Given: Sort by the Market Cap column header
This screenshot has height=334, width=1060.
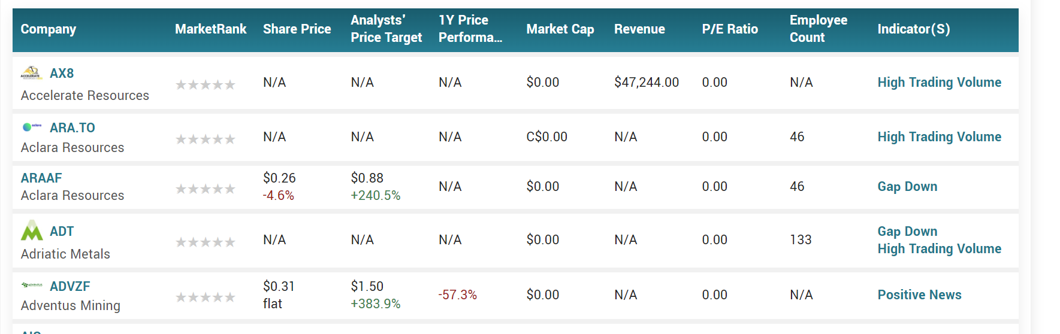Looking at the screenshot, I should pyautogui.click(x=560, y=29).
